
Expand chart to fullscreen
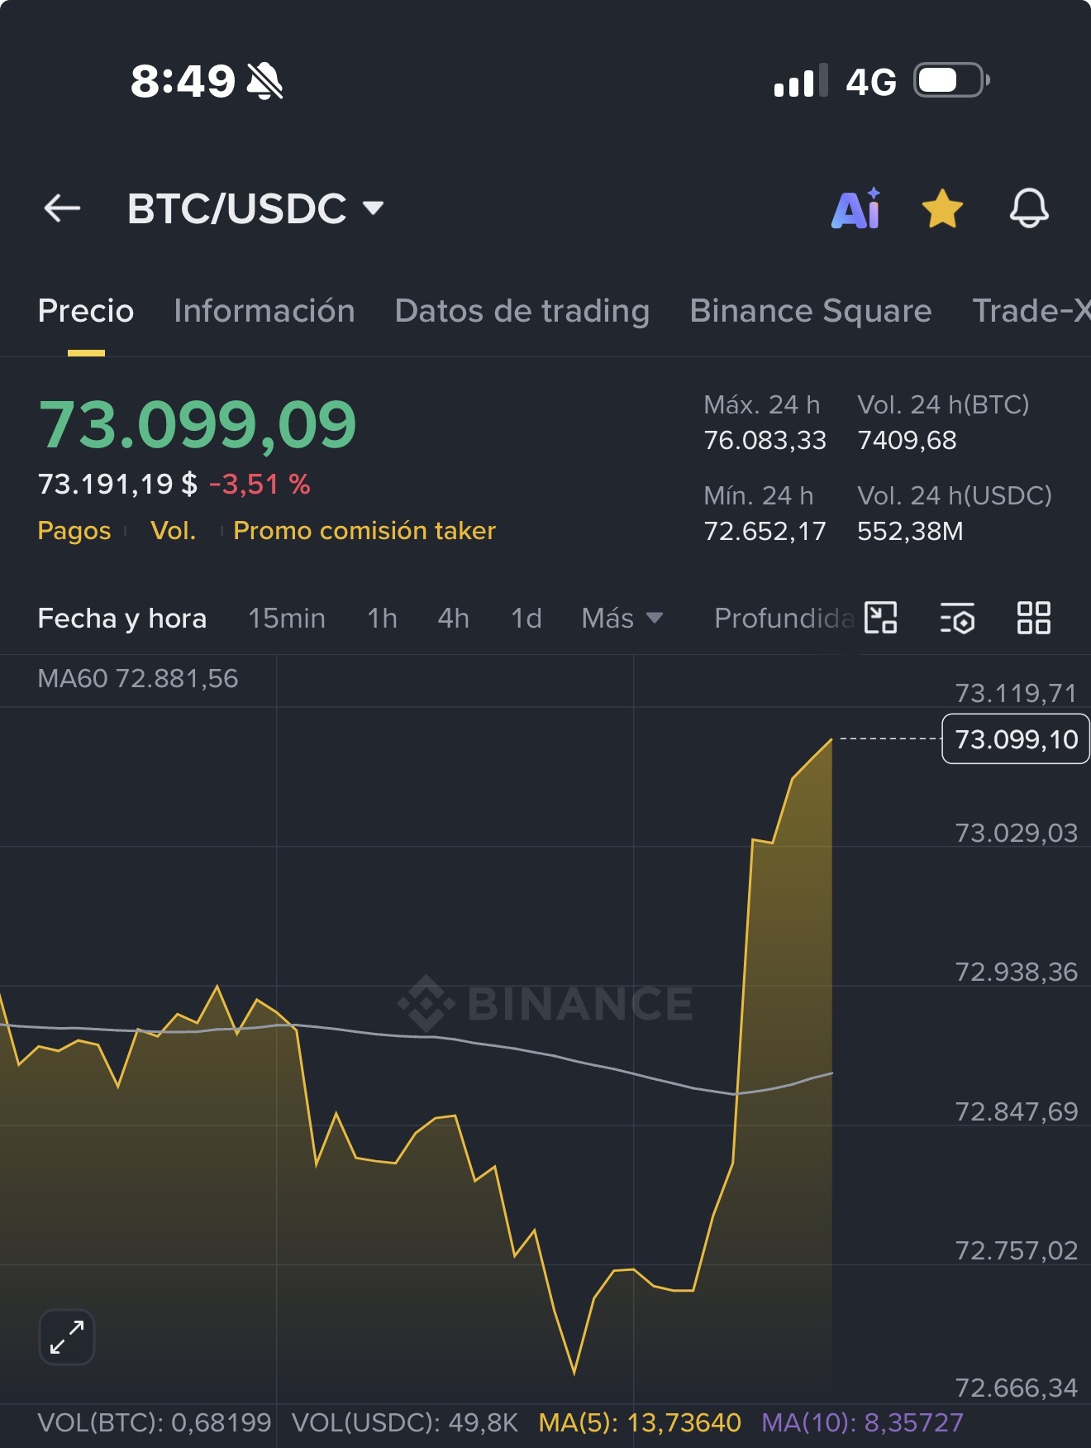(x=67, y=1337)
